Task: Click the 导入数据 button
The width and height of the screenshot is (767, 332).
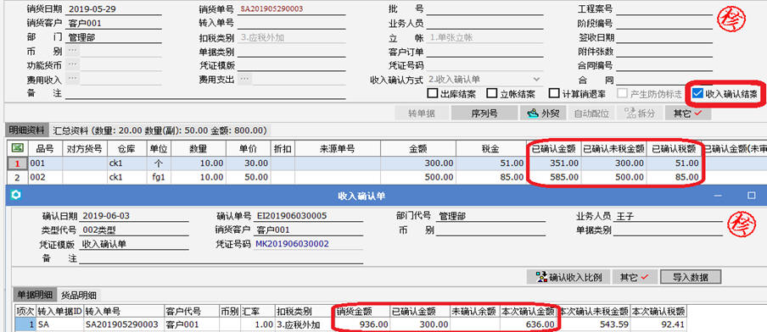Action: pos(690,277)
